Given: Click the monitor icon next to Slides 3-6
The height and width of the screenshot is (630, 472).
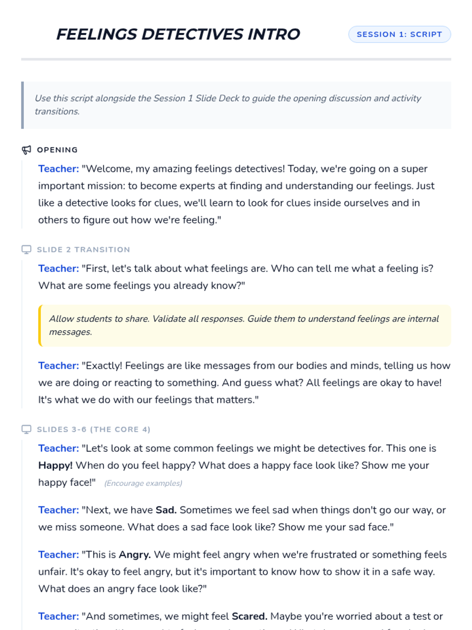Looking at the screenshot, I should point(26,430).
